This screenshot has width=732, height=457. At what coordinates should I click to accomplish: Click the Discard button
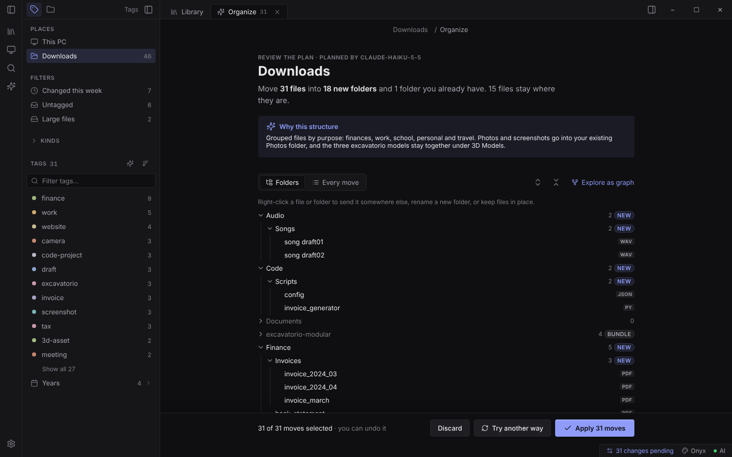[x=450, y=428]
